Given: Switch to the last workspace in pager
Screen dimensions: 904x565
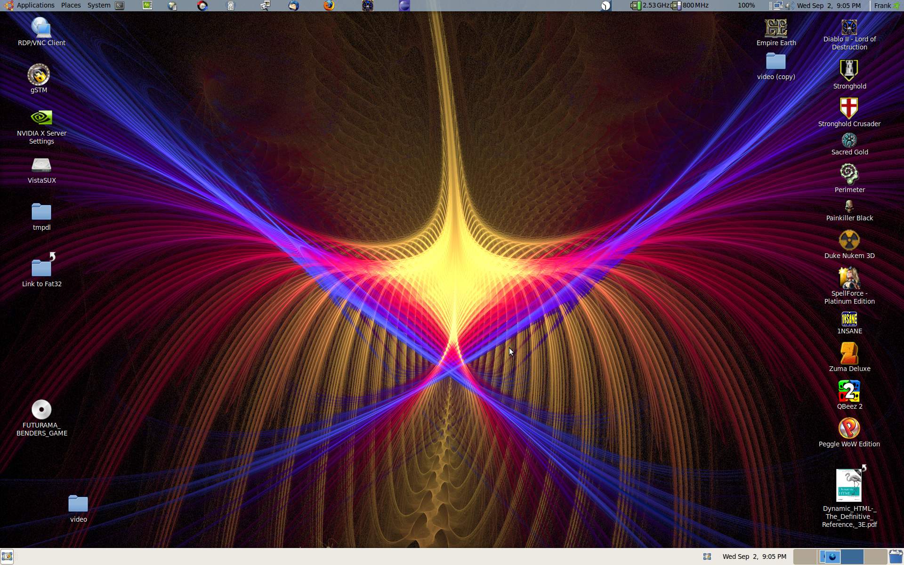Looking at the screenshot, I should click(875, 557).
